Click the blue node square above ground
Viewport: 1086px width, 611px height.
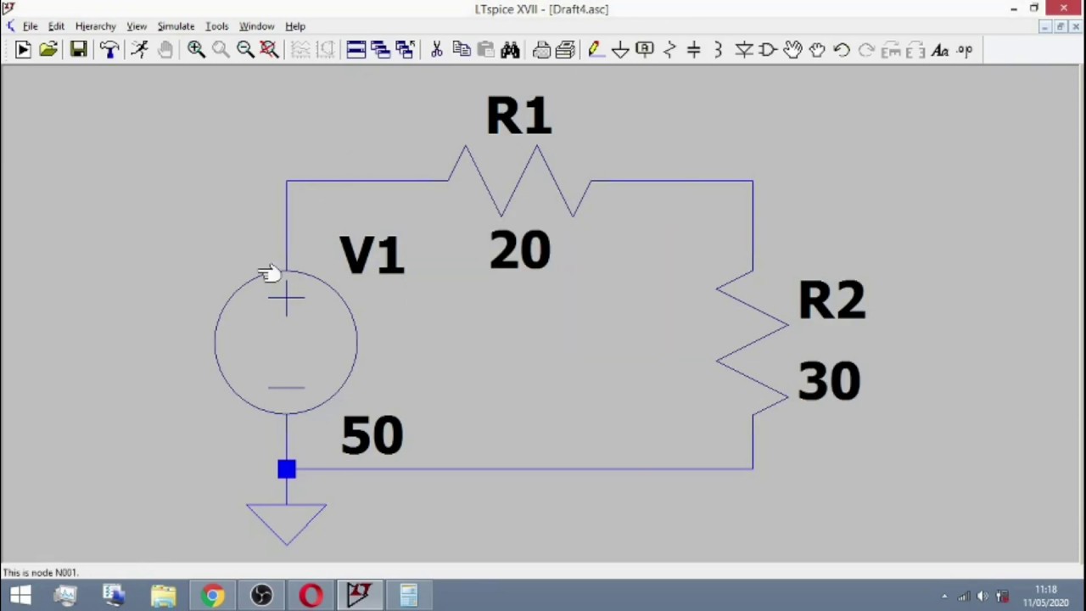pos(287,469)
